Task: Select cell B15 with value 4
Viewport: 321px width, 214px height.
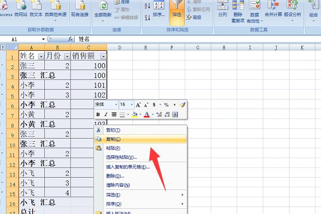Action: 58,193
